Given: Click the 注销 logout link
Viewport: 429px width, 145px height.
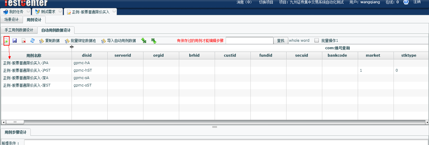Looking at the screenshot, I should click(417, 2).
